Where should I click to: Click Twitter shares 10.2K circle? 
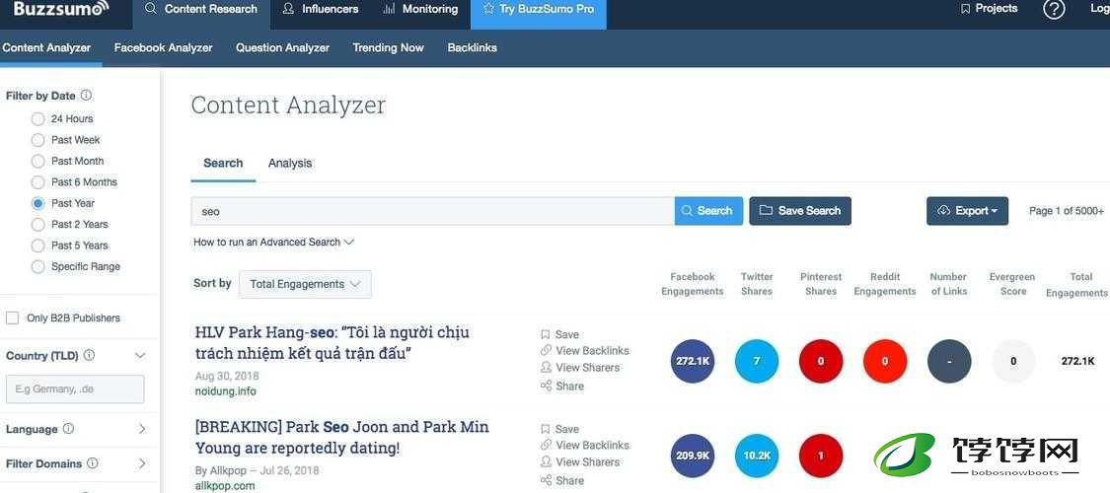[x=757, y=456]
